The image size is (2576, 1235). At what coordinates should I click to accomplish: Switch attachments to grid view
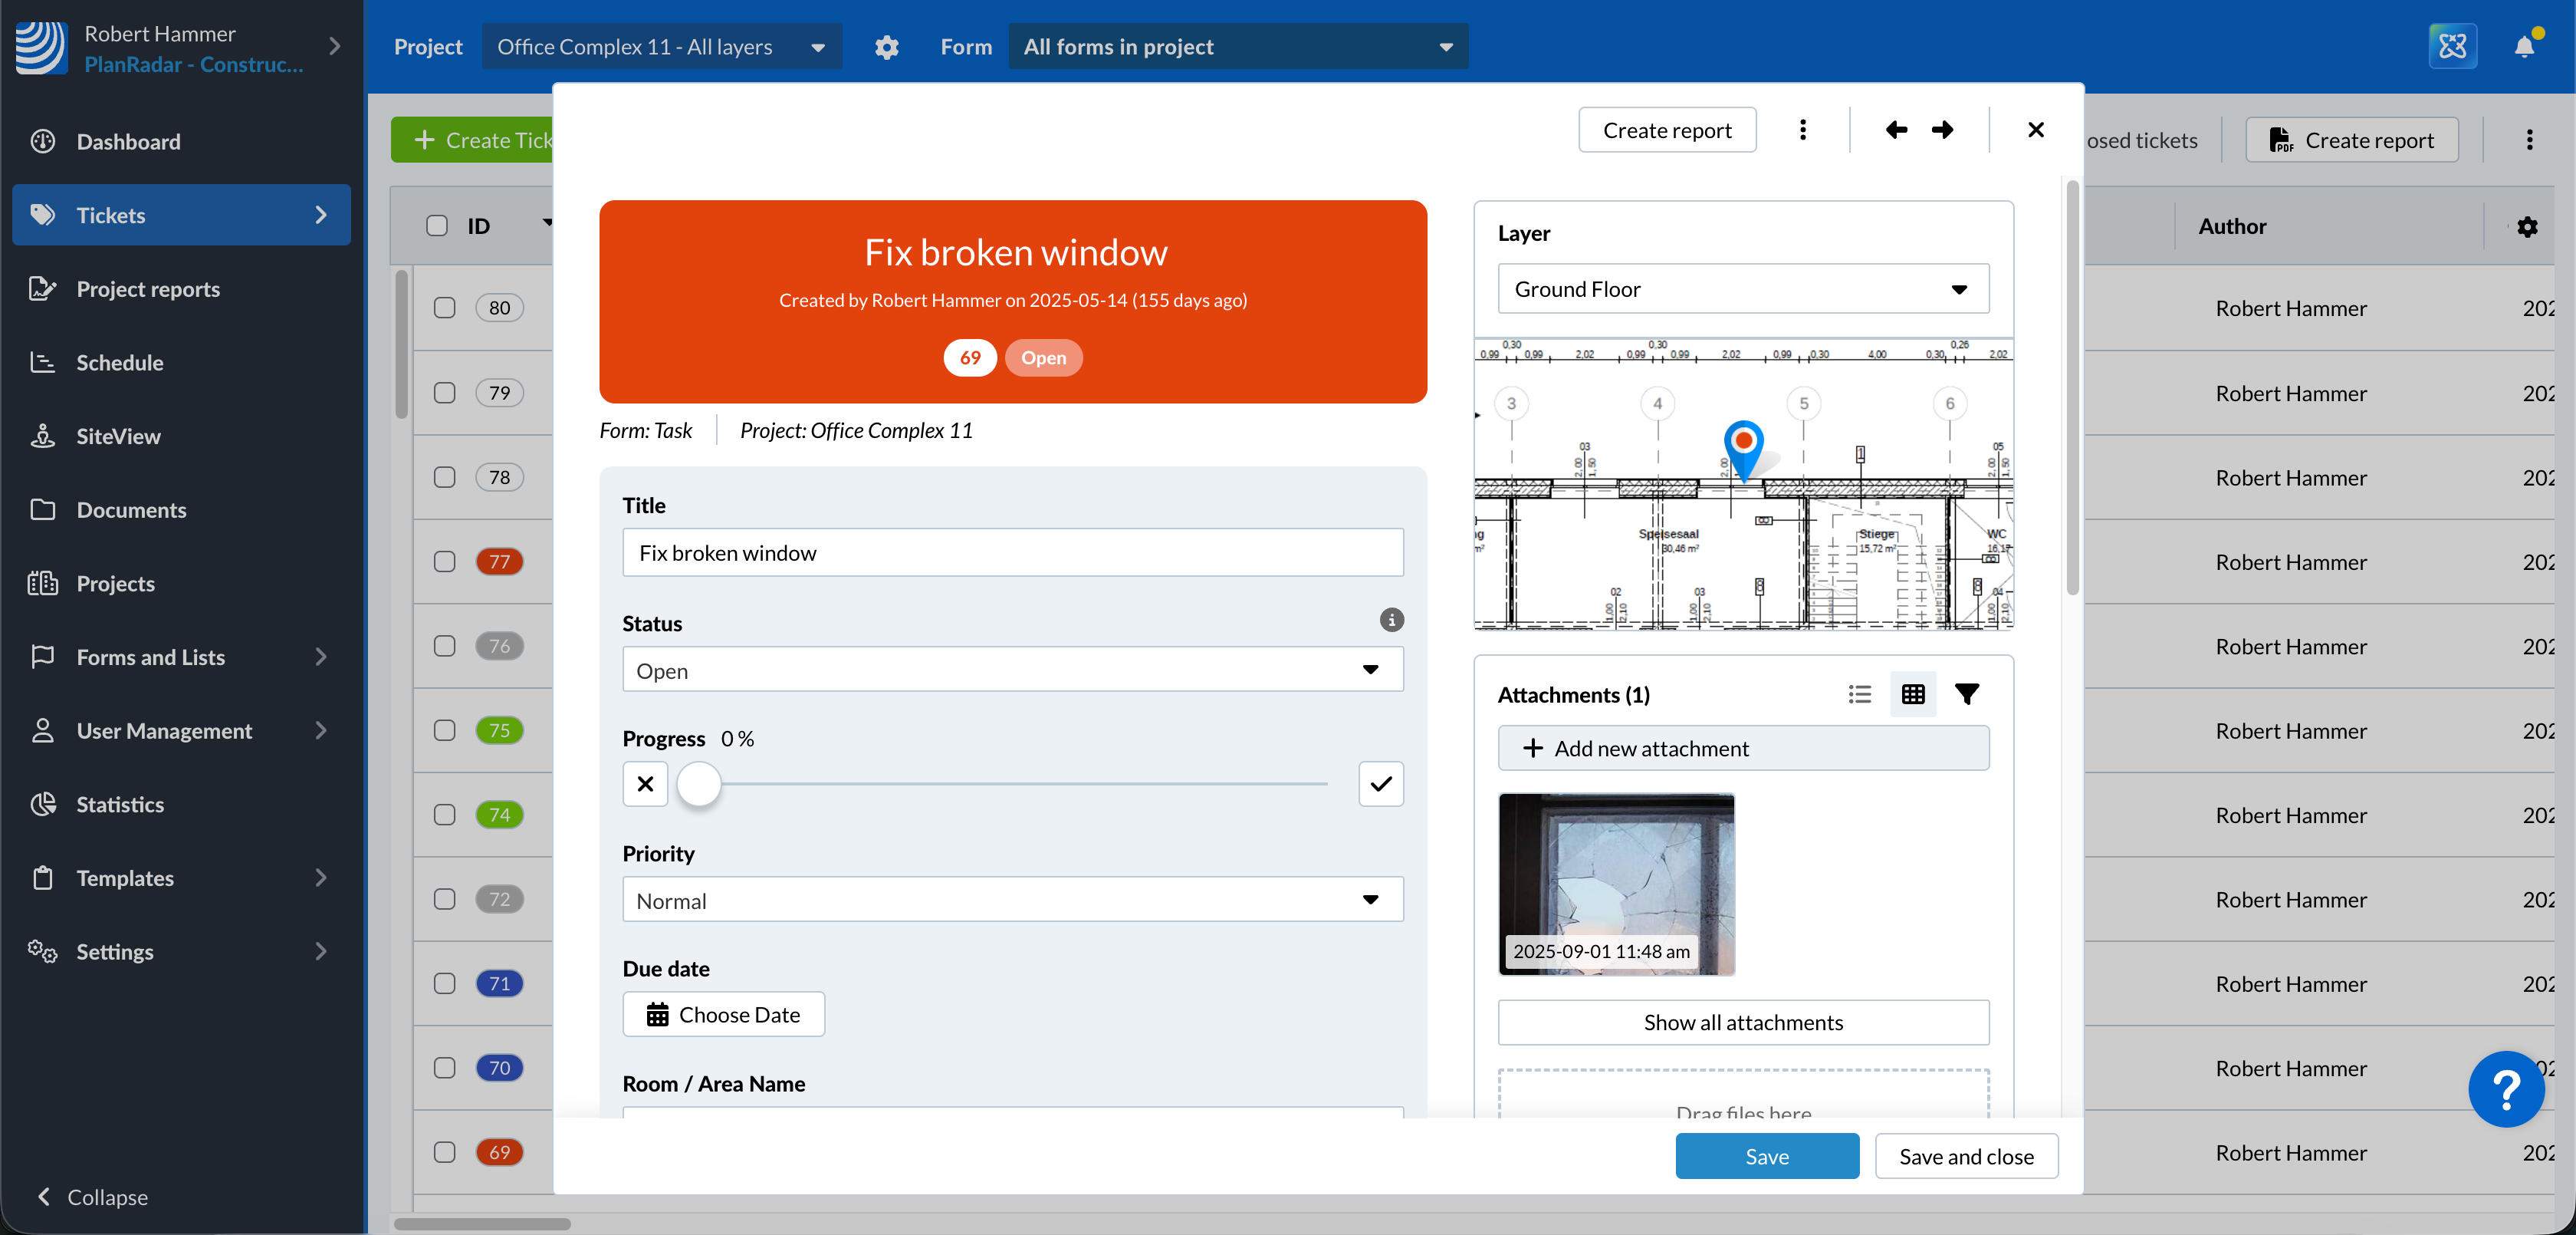[x=1912, y=693]
